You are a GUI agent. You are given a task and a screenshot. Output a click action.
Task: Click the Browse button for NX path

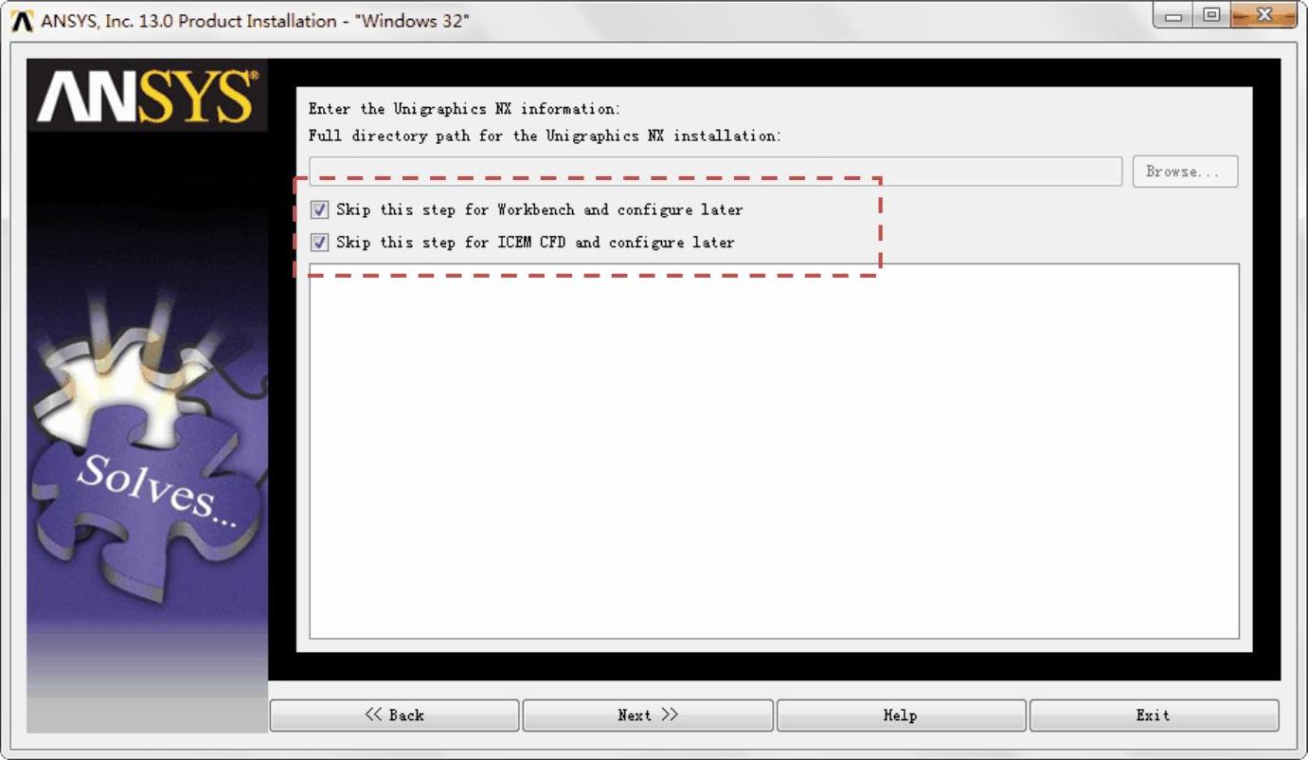point(1185,172)
